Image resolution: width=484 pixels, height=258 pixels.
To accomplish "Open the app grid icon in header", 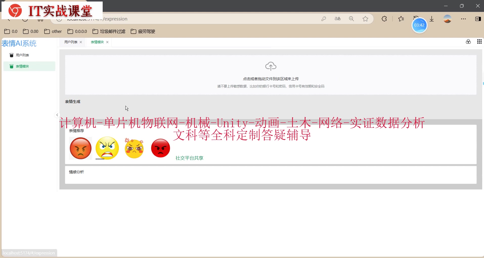I will click(479, 42).
